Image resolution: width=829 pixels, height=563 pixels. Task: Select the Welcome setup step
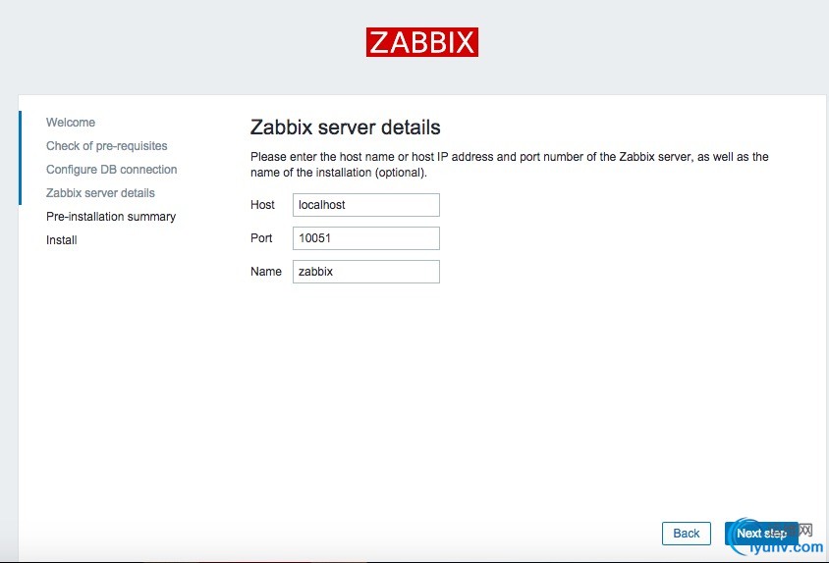pyautogui.click(x=71, y=122)
